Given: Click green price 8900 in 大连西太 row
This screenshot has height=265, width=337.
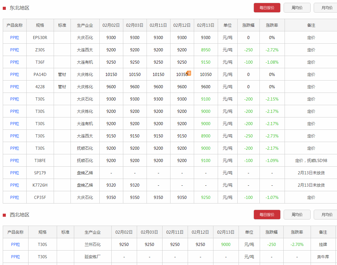Looking at the screenshot, I should coord(206,136).
